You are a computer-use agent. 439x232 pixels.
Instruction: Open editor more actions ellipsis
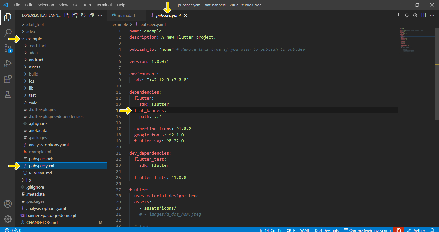tap(432, 15)
